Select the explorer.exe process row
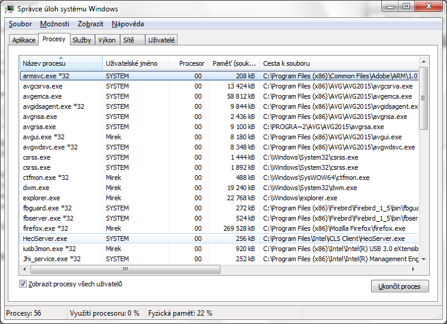This screenshot has width=447, height=324. (x=219, y=198)
